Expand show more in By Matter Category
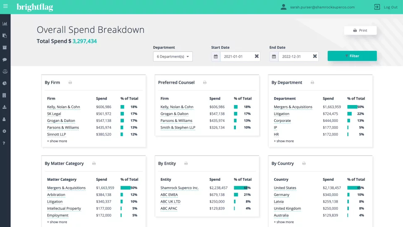Image resolution: width=403 pixels, height=227 pixels. click(x=57, y=222)
